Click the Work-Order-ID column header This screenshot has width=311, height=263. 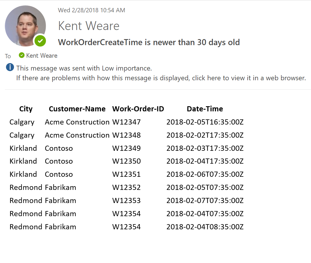click(138, 109)
